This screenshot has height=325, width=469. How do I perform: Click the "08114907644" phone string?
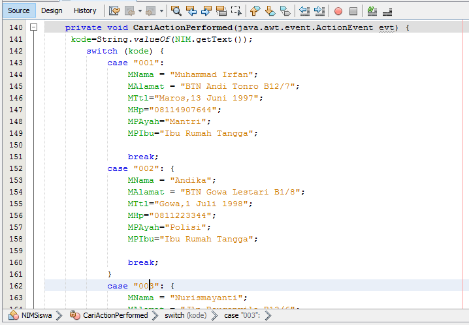(183, 110)
